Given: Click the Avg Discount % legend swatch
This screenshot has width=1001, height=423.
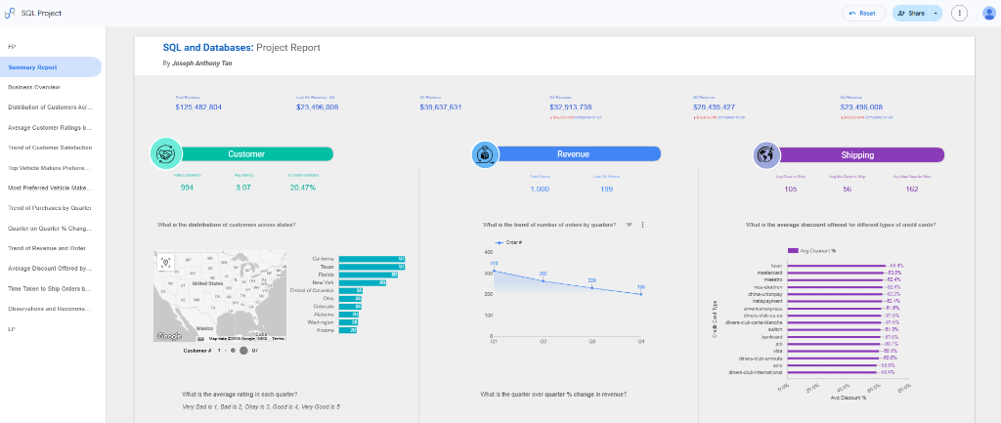Looking at the screenshot, I should (794, 251).
